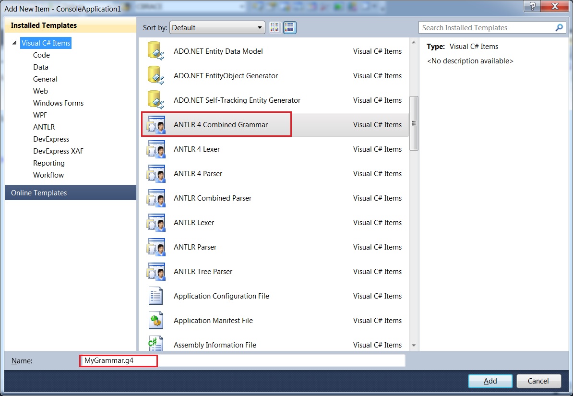
Task: Select the General category
Action: (45, 79)
